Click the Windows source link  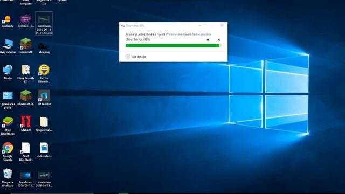(x=171, y=34)
